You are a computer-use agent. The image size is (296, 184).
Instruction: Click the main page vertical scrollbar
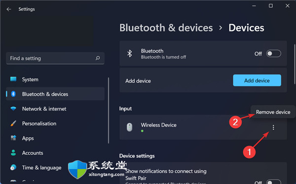click(x=295, y=64)
